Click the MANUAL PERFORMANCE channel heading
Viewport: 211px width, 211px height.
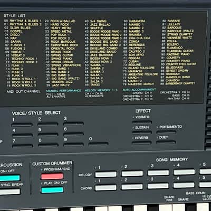pyautogui.click(x=64, y=91)
